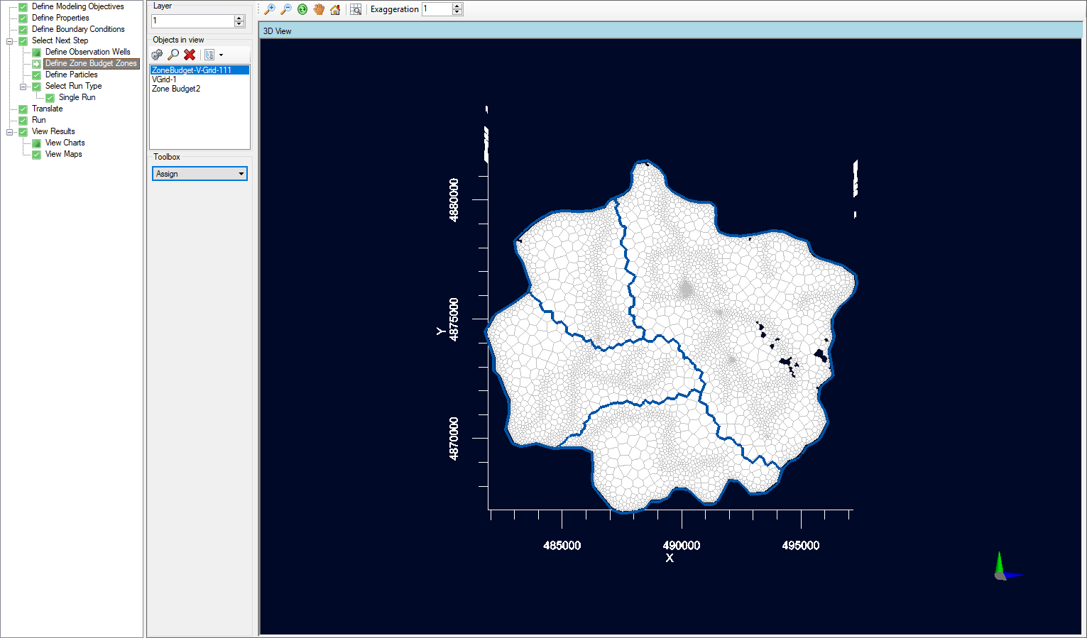Select the Zoom Out tool
This screenshot has width=1087, height=638.
(286, 9)
